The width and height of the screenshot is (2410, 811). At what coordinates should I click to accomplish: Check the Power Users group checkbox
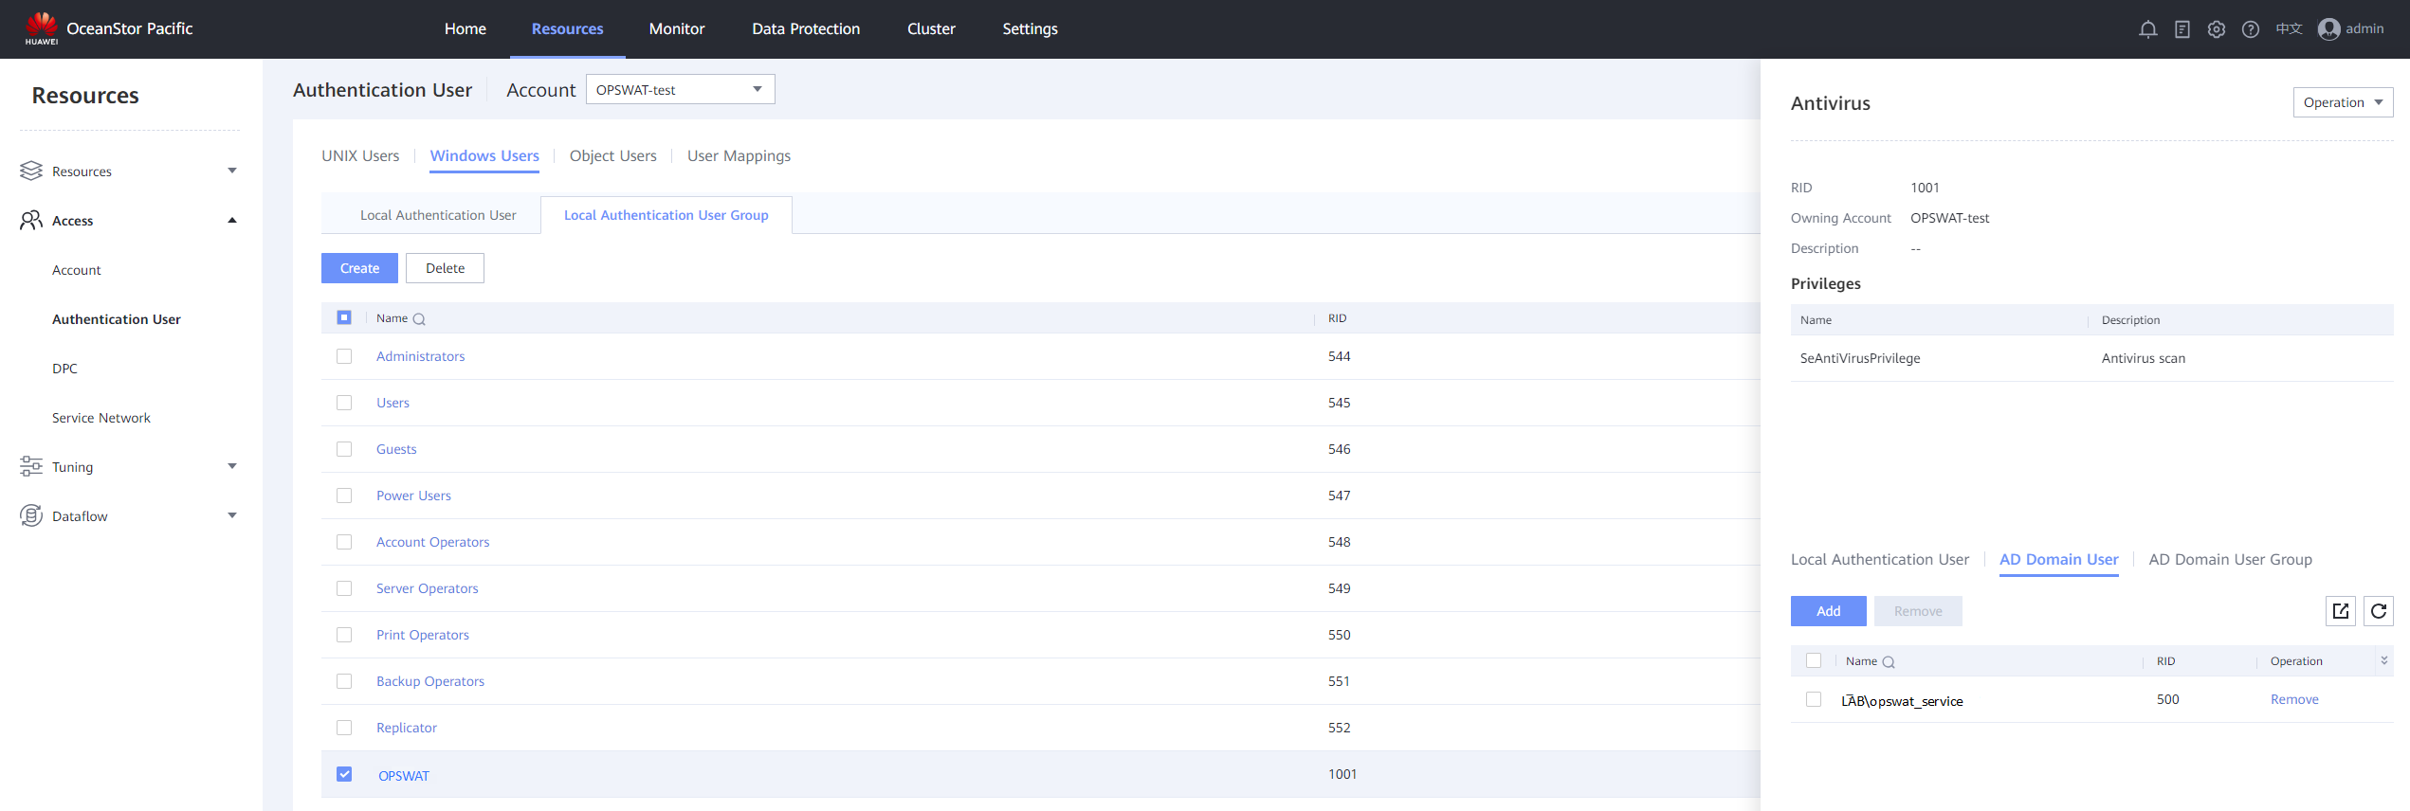(344, 496)
